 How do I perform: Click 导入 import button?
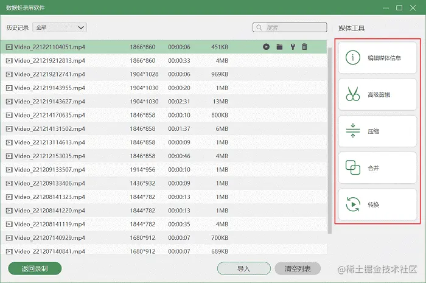tap(243, 268)
